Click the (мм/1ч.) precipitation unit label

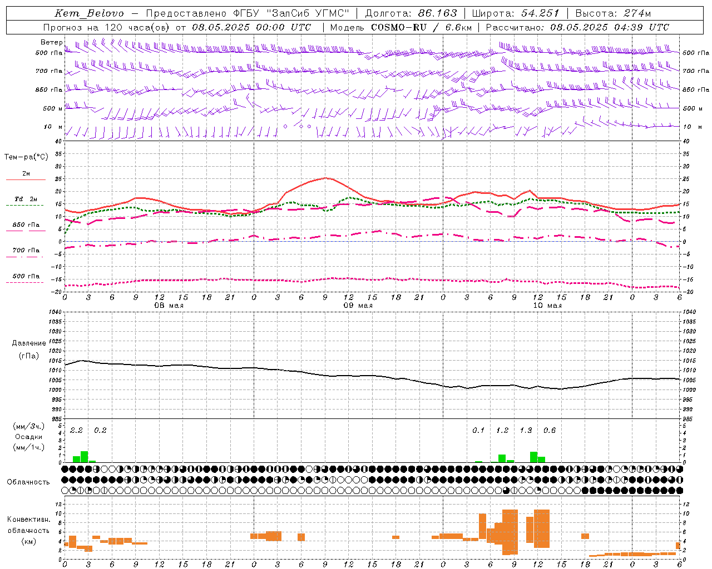(x=29, y=447)
